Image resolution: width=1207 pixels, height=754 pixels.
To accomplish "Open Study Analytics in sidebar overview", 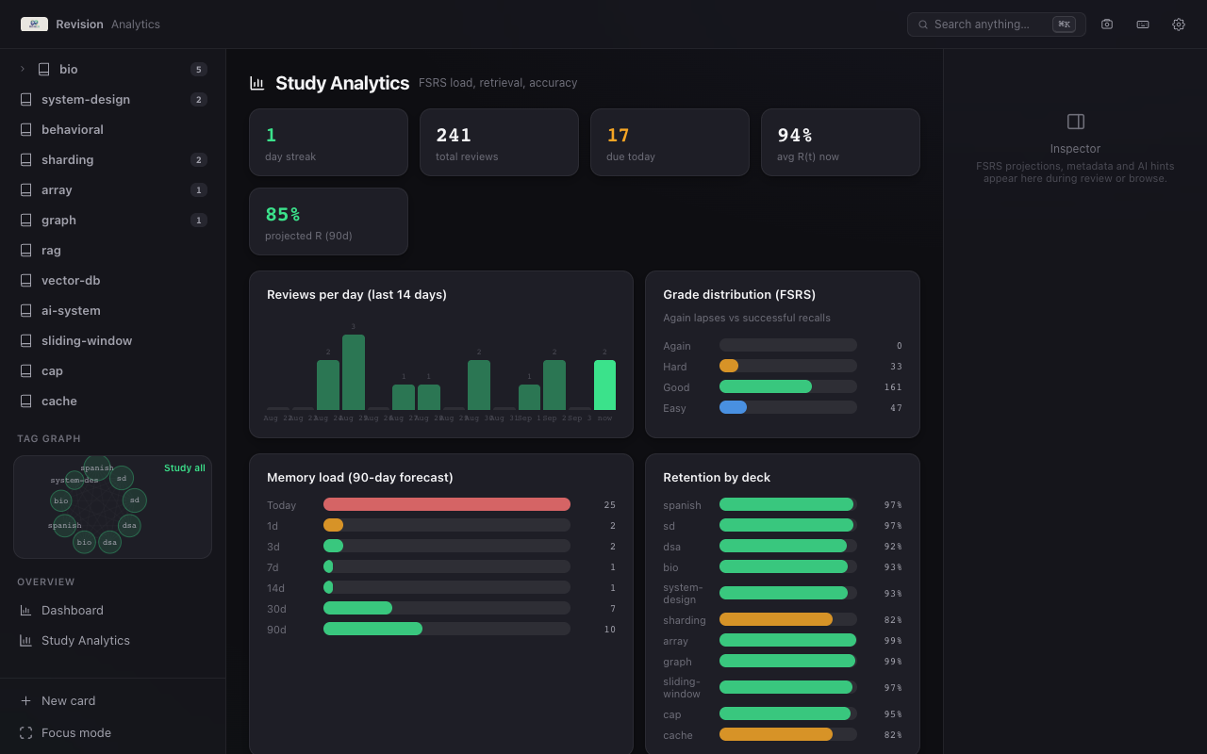I will coord(113,640).
